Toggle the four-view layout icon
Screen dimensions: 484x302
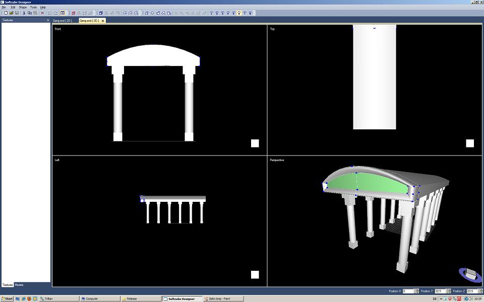[x=63, y=13]
